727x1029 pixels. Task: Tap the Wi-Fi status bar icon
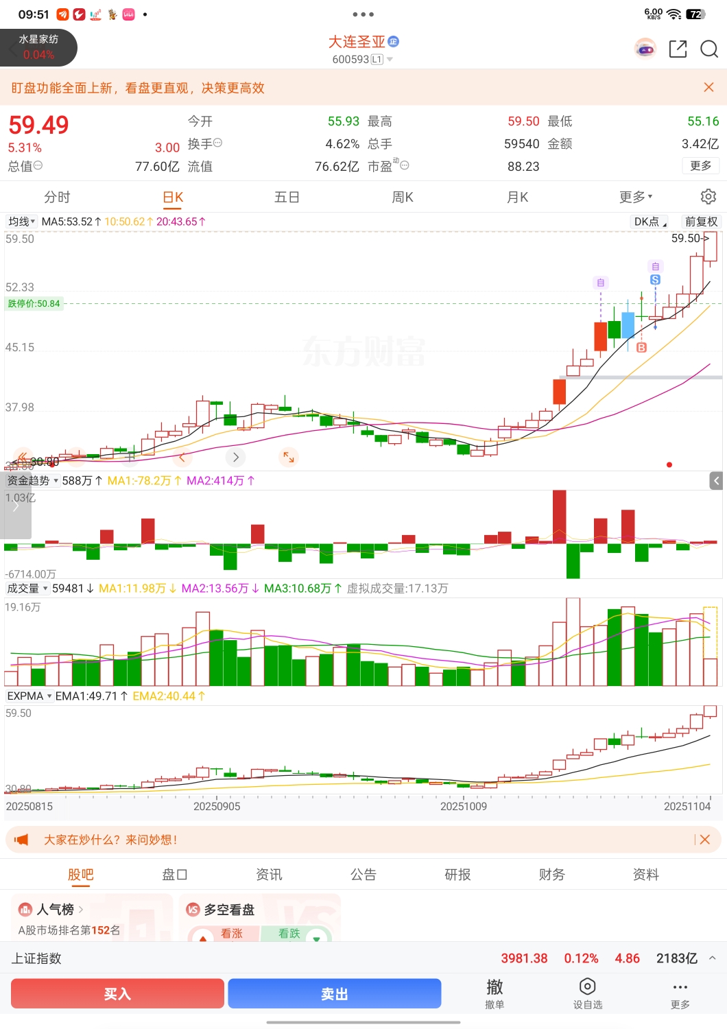tap(674, 14)
